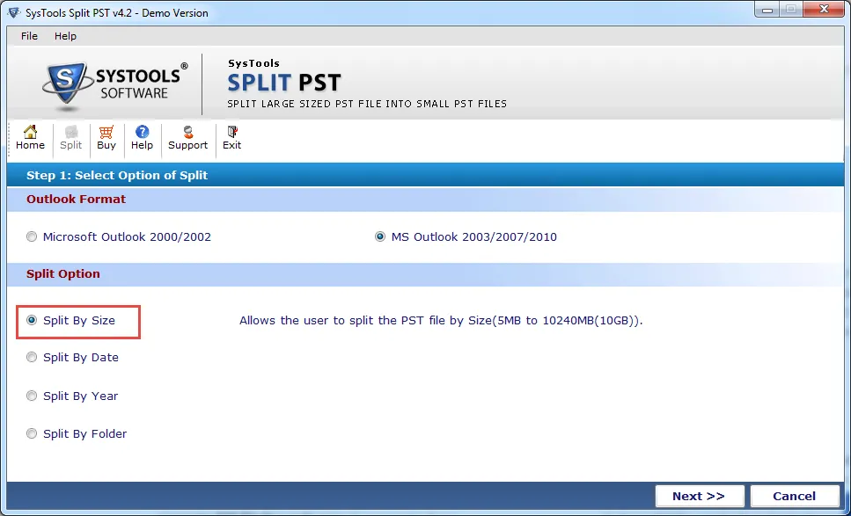Click the SysTools Software shield logo
Screen dimensions: 851x516
tap(67, 84)
